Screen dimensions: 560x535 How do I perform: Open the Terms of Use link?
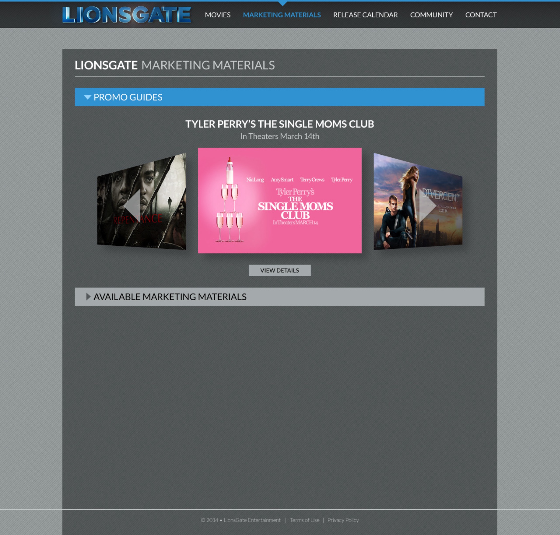tap(304, 520)
